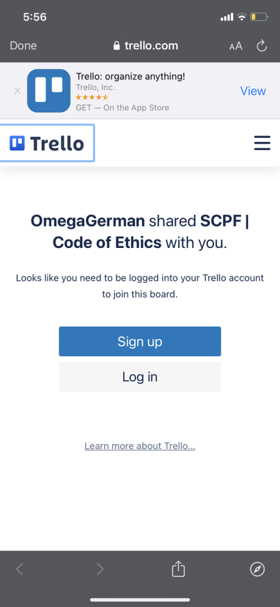Dismiss the App Store banner with X
Viewport: 280px width, 607px height.
pyautogui.click(x=18, y=91)
